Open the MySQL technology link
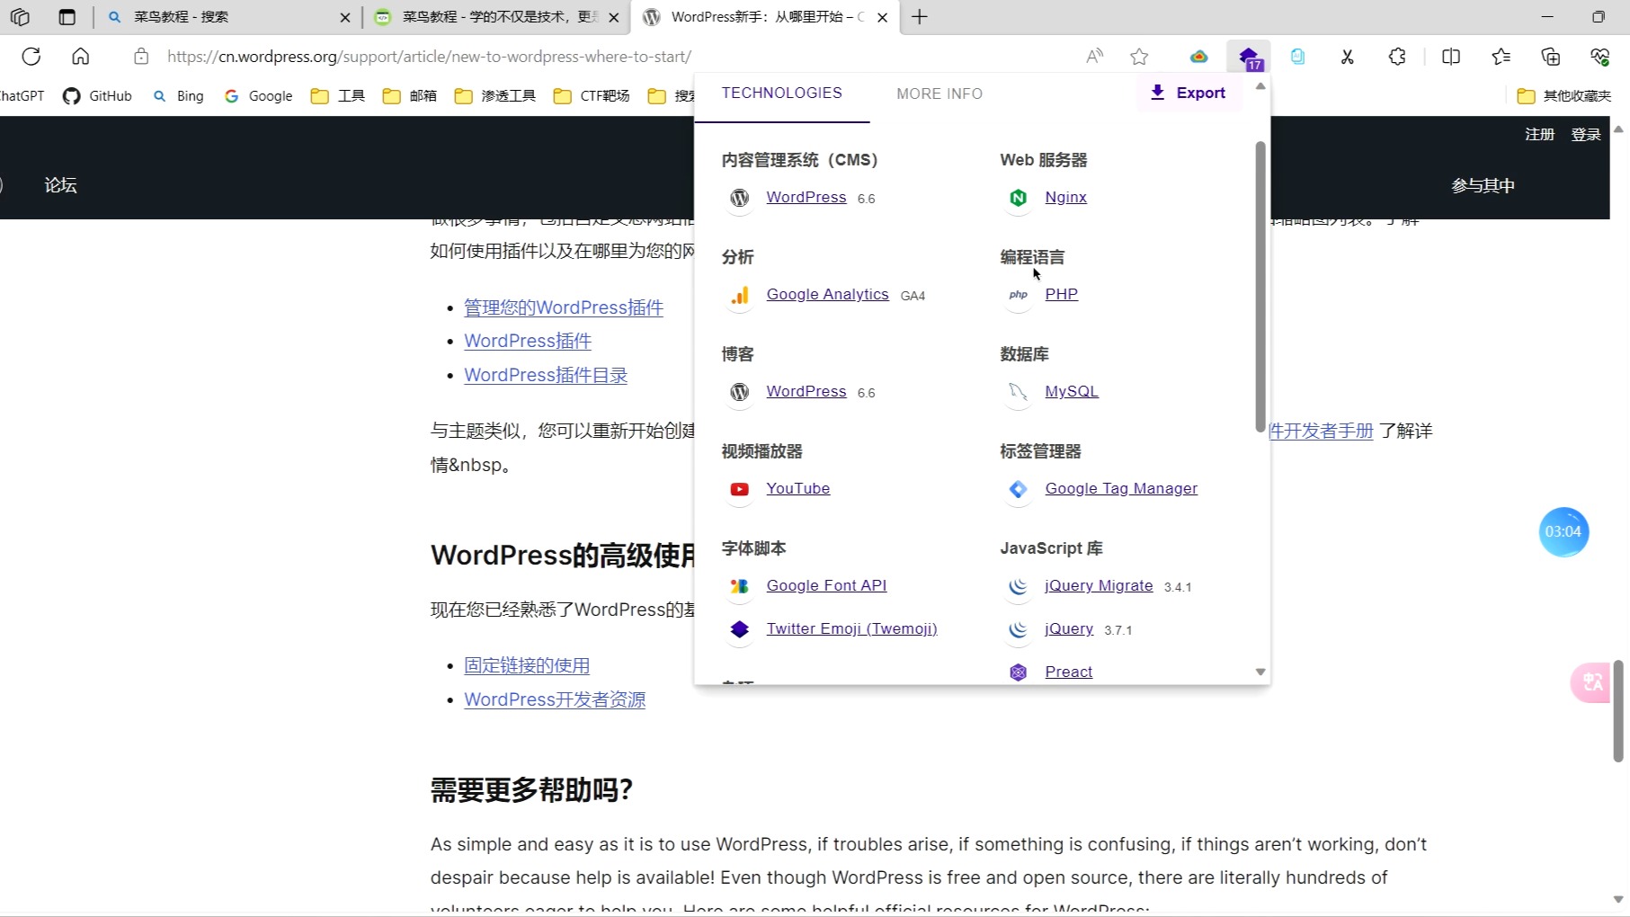1630x917 pixels. pyautogui.click(x=1072, y=391)
